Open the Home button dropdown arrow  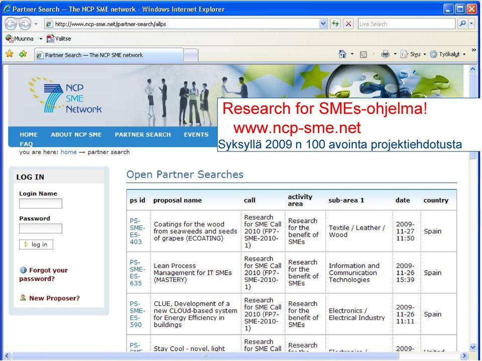[352, 54]
